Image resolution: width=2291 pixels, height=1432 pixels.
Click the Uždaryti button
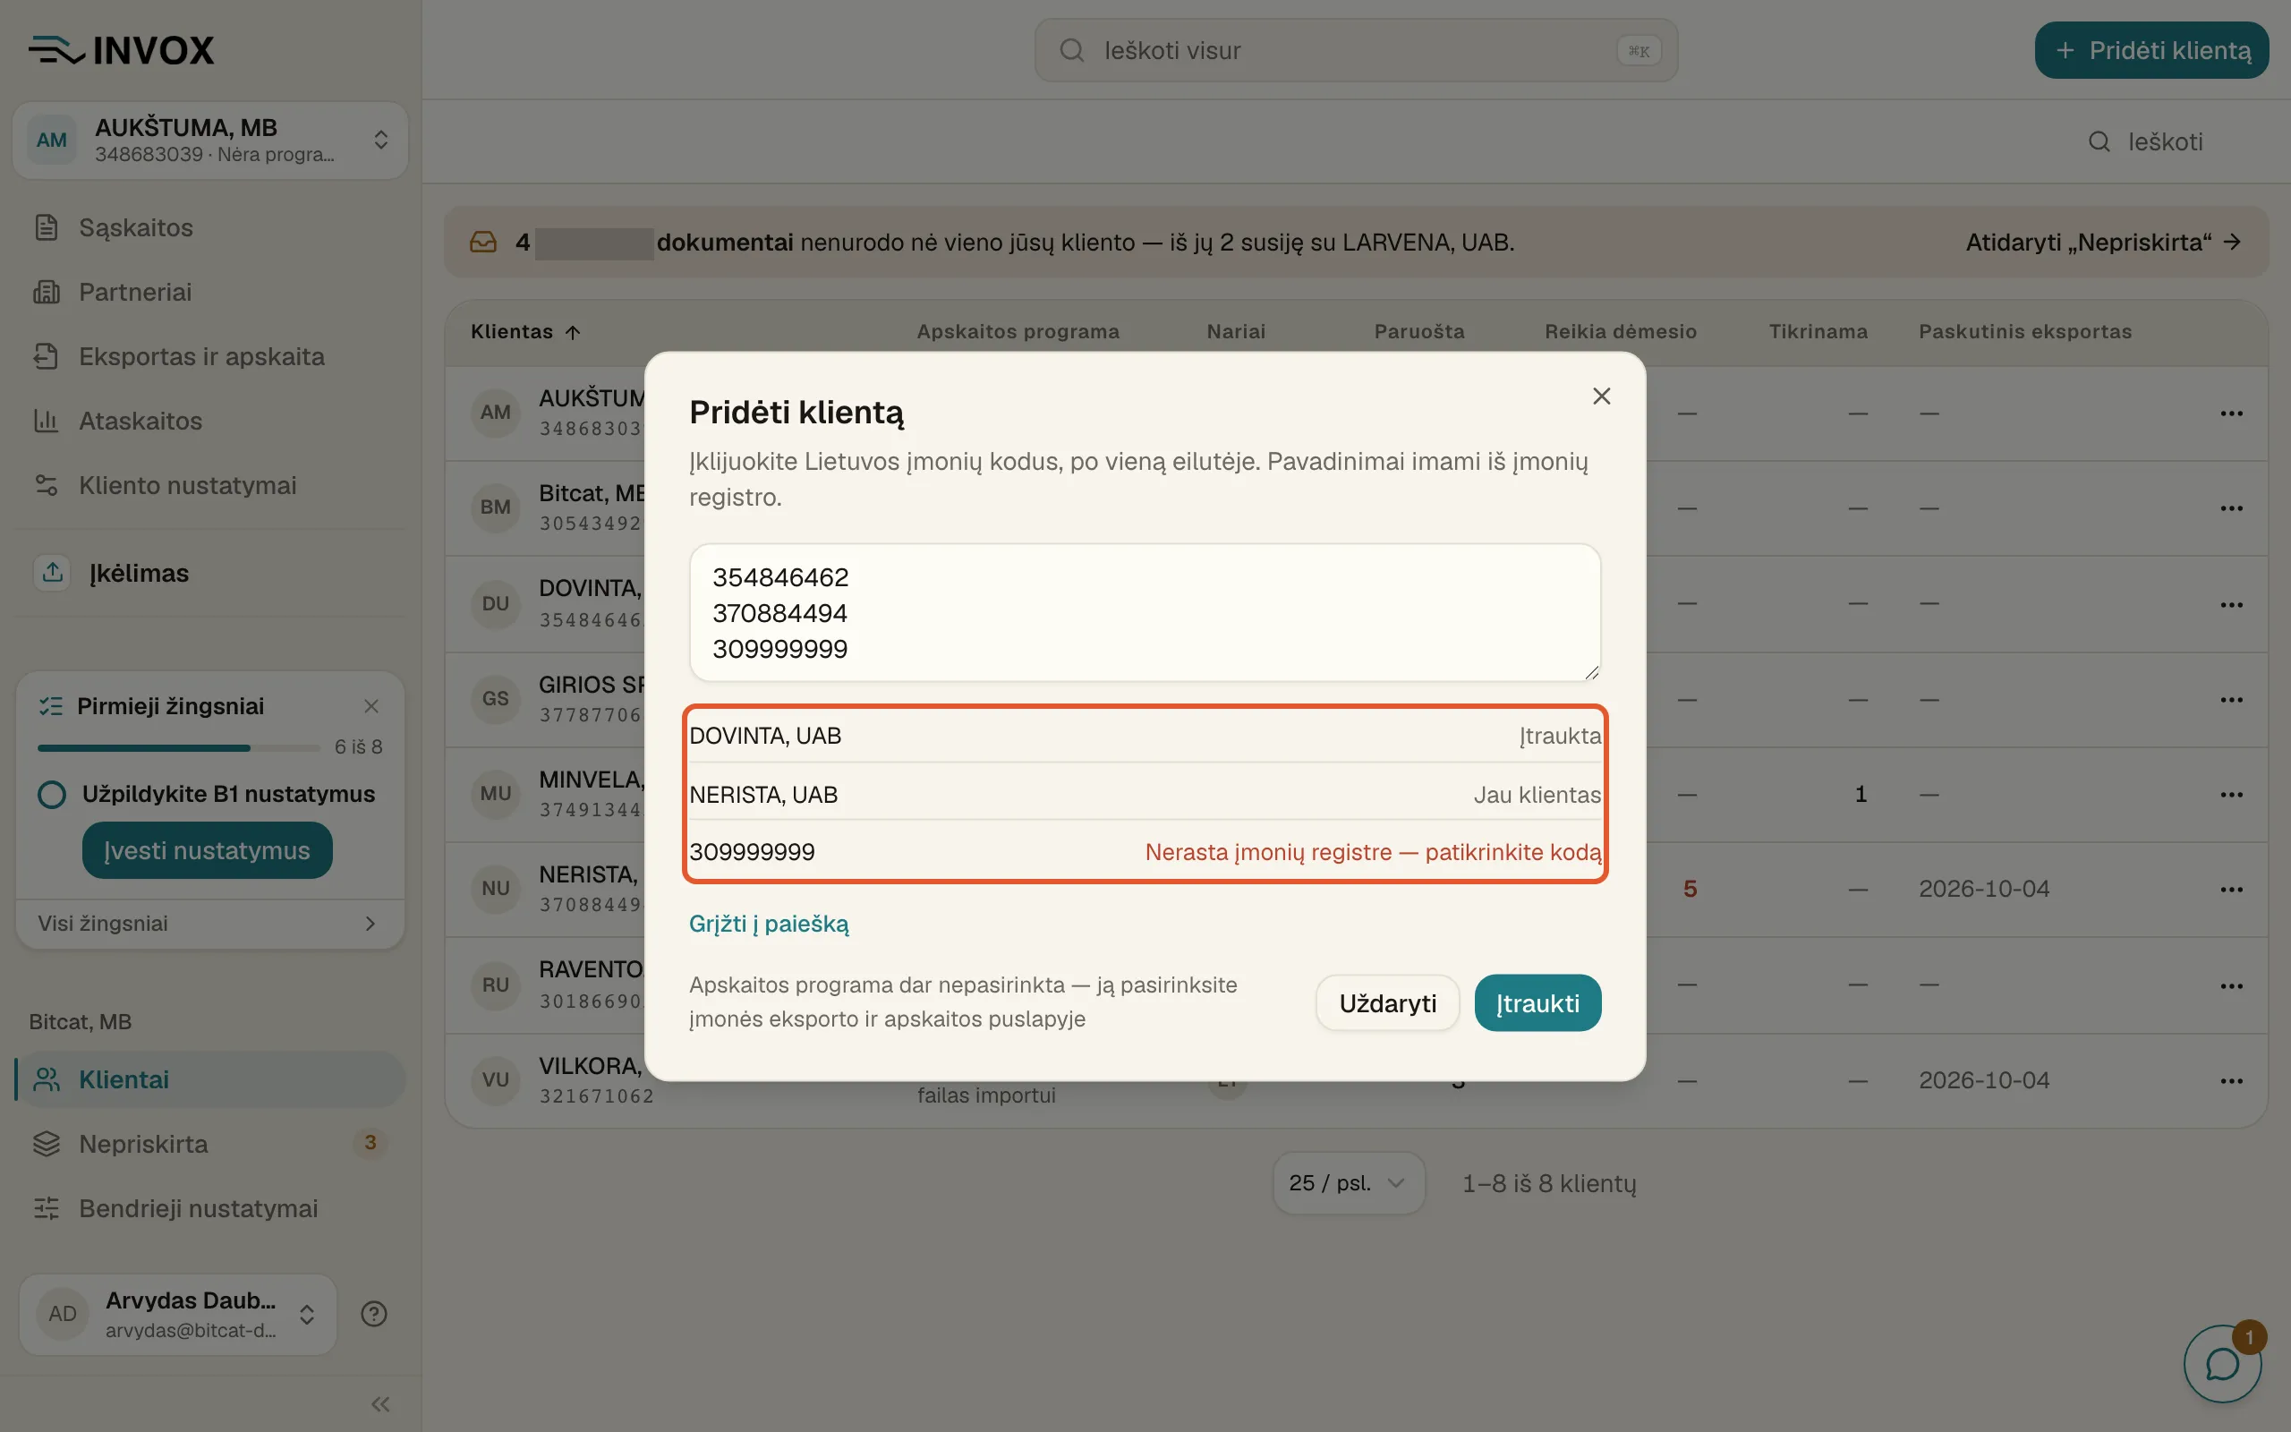[1388, 1003]
